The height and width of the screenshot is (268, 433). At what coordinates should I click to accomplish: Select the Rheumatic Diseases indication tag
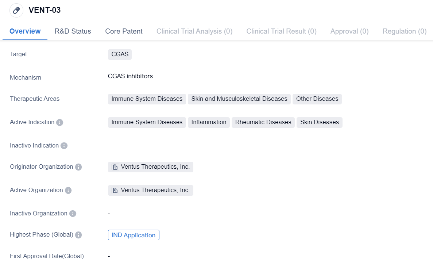[x=263, y=122]
